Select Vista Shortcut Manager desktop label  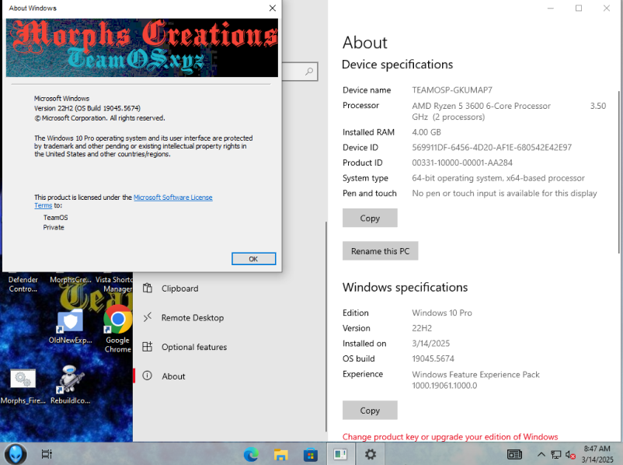click(114, 284)
